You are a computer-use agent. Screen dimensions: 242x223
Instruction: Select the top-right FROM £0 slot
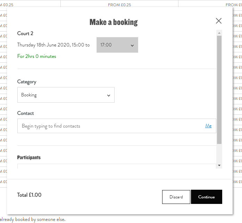[233, 5]
